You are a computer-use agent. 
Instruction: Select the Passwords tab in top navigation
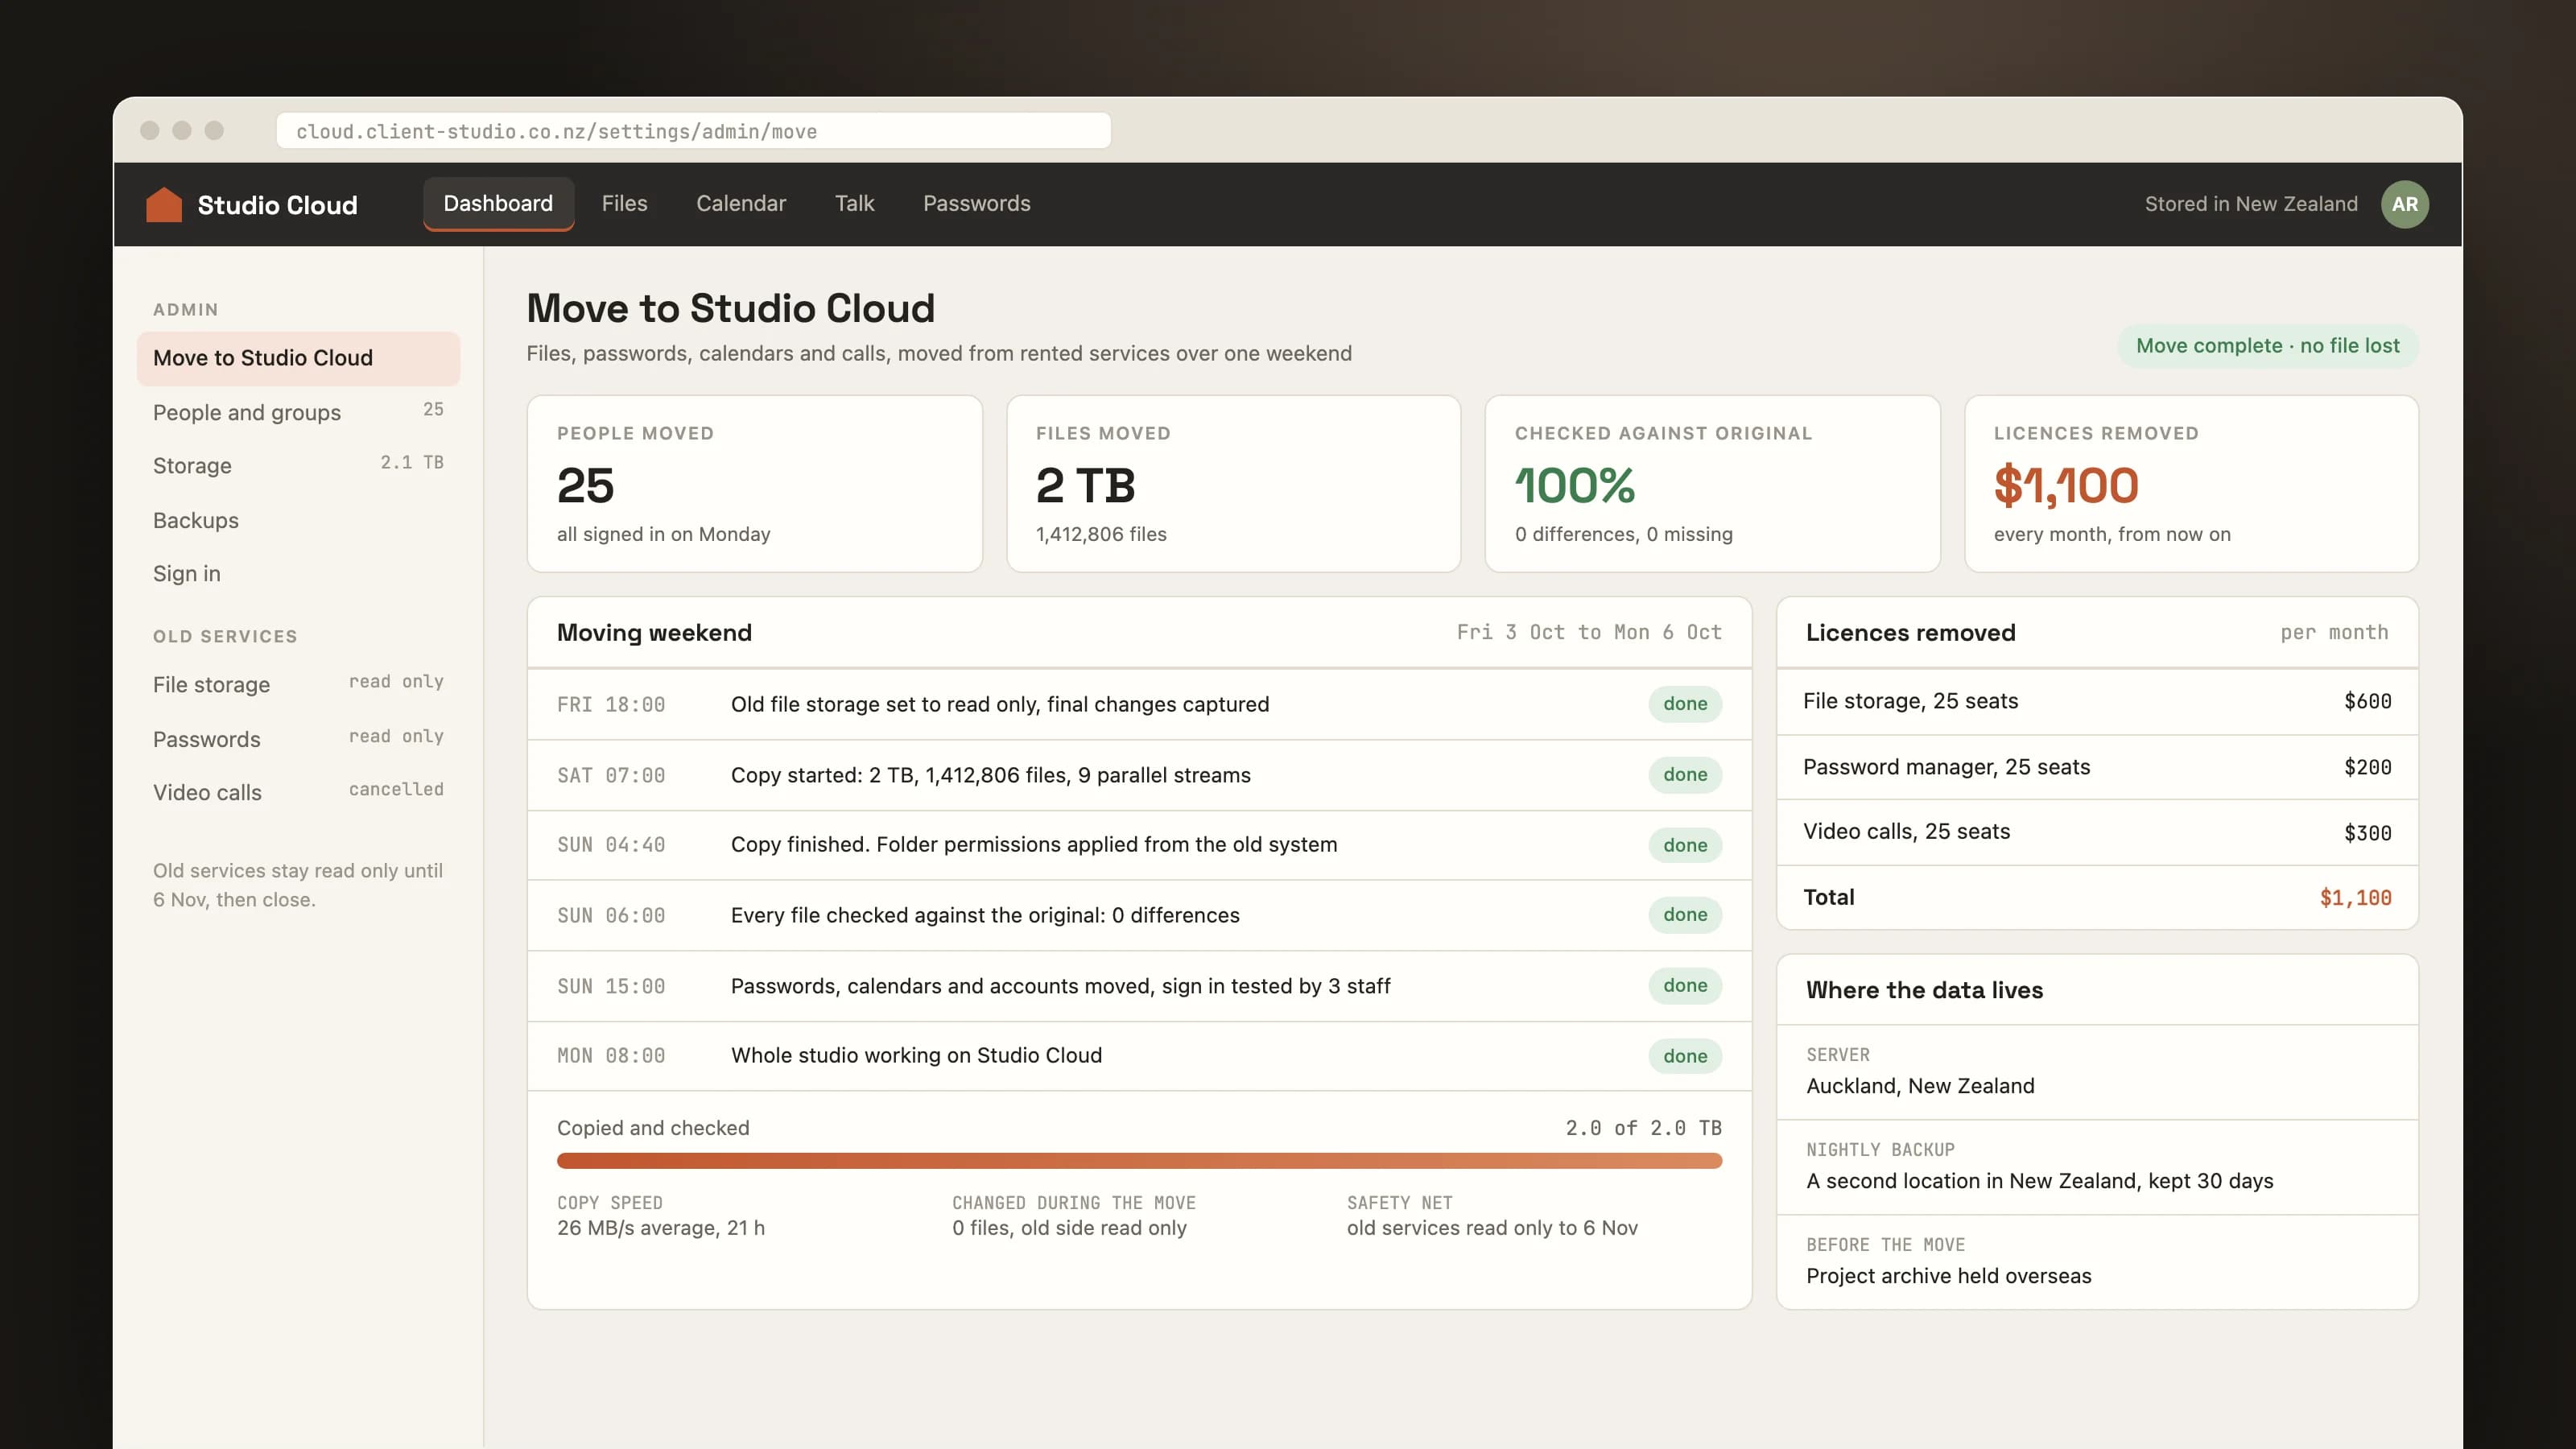tap(976, 203)
